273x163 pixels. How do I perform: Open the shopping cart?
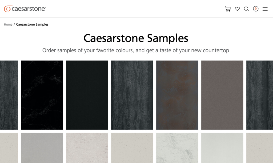pyautogui.click(x=228, y=9)
